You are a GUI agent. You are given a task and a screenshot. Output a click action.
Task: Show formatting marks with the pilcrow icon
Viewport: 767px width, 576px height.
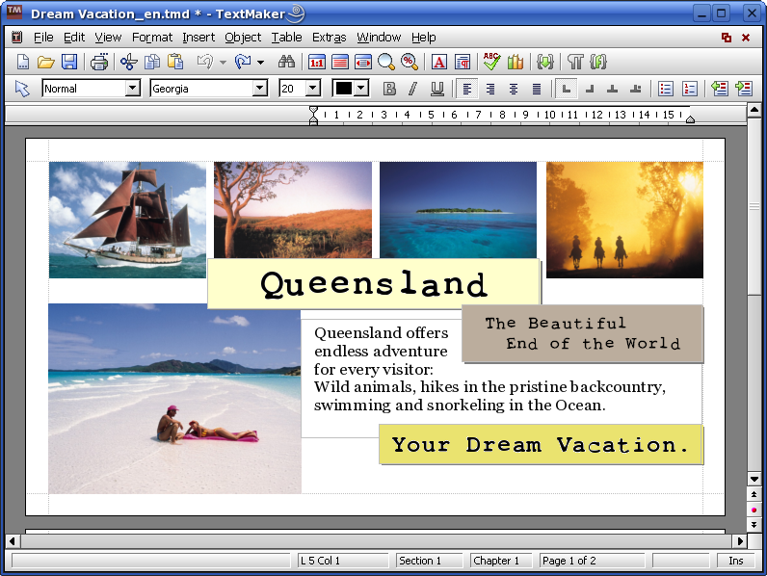click(575, 62)
